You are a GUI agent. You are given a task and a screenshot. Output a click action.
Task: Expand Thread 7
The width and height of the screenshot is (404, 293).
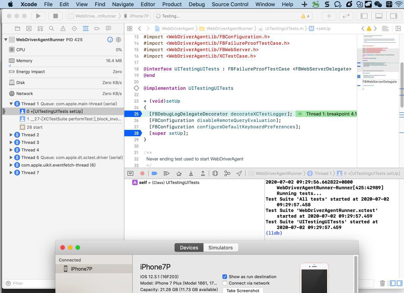tap(11, 173)
